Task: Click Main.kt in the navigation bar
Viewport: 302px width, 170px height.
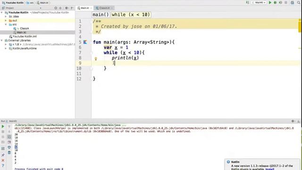Action: [42, 3]
